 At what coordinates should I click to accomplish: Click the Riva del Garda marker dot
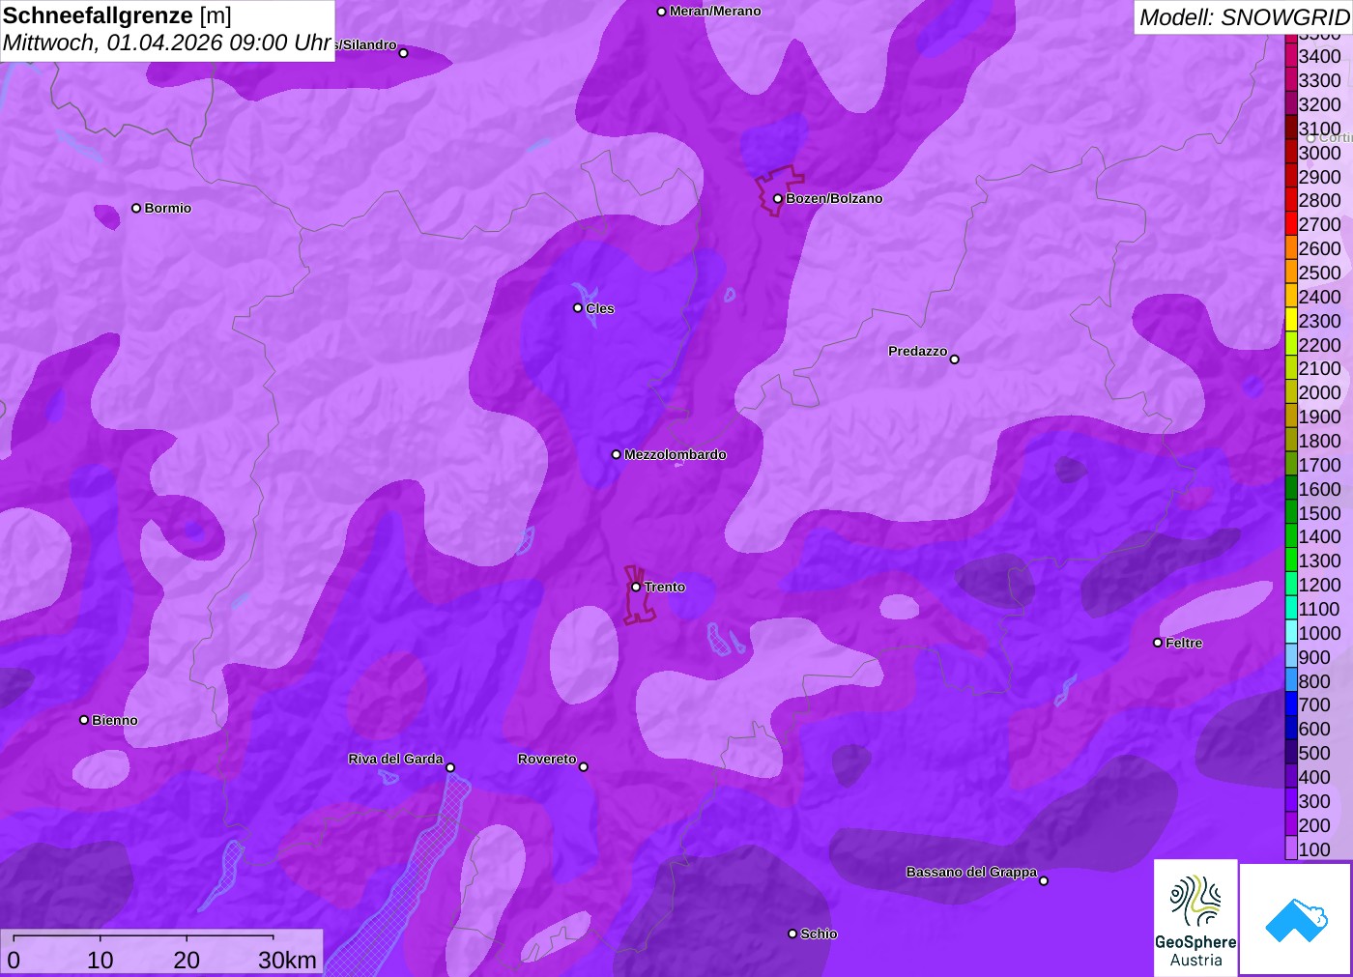point(450,767)
